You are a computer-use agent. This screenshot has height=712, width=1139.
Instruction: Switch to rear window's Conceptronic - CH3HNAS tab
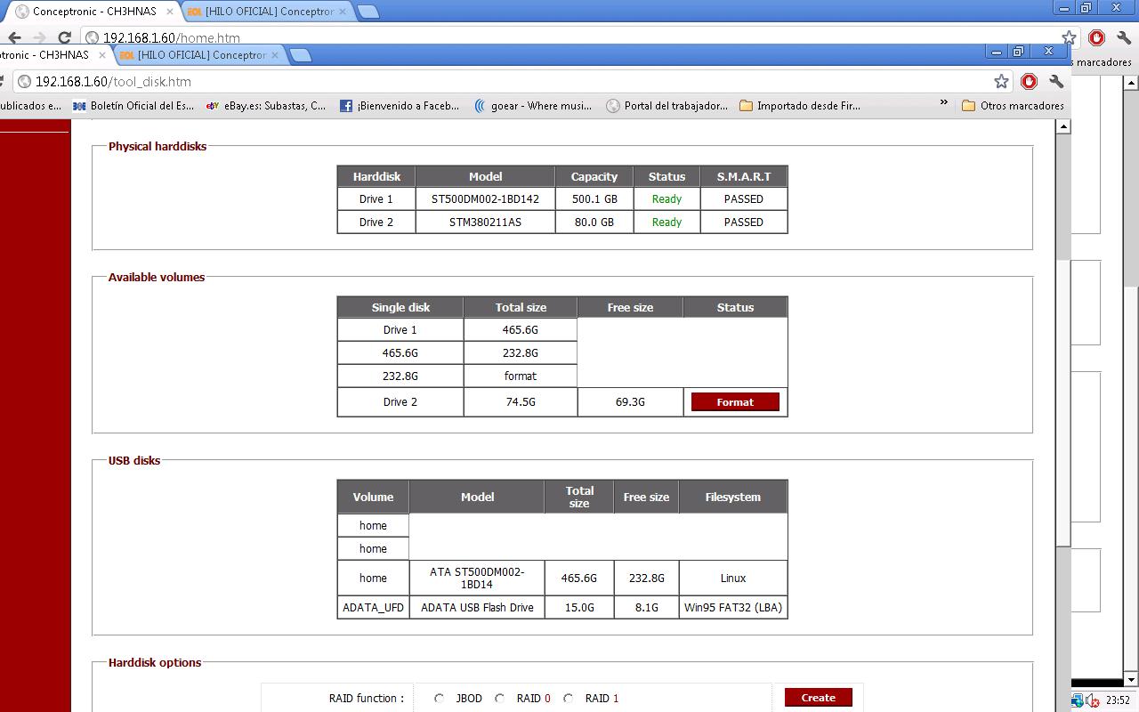(93, 12)
